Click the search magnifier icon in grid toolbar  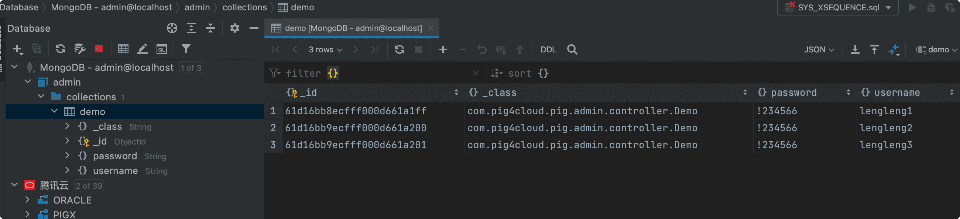pyautogui.click(x=572, y=49)
